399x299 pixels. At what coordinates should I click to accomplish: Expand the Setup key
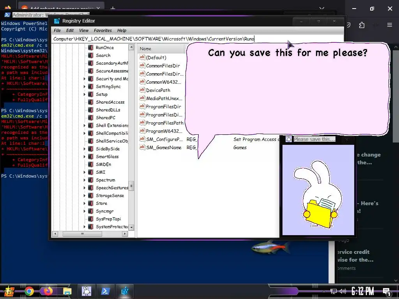click(85, 94)
